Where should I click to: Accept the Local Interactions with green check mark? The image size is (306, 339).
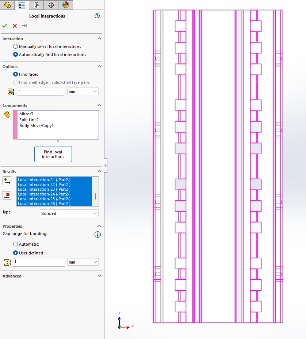[5, 26]
